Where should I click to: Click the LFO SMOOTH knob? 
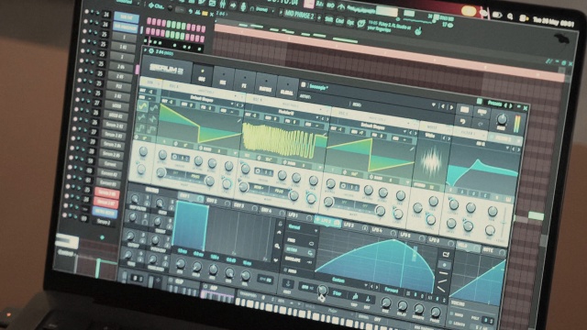[419, 309]
